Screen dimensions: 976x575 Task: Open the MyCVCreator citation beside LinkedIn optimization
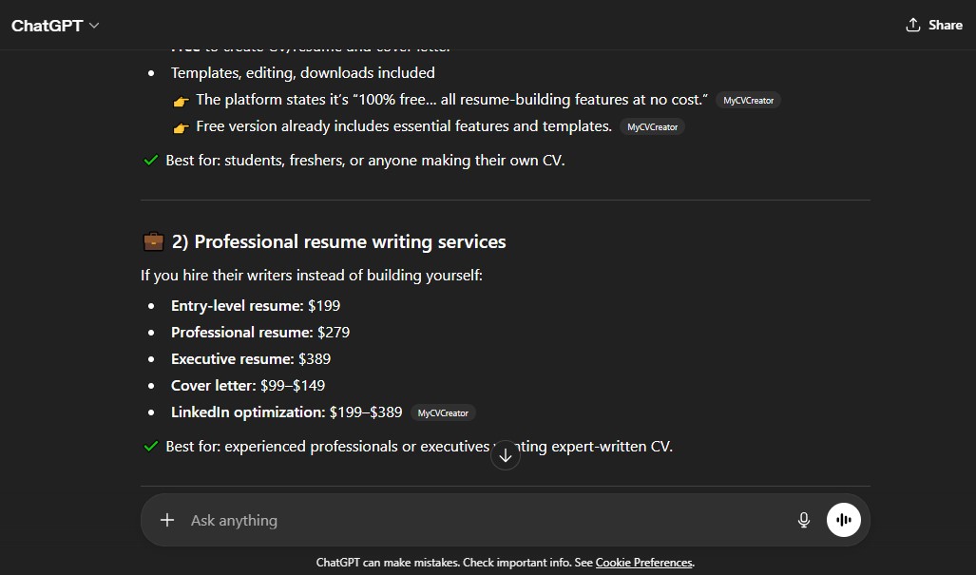point(443,412)
